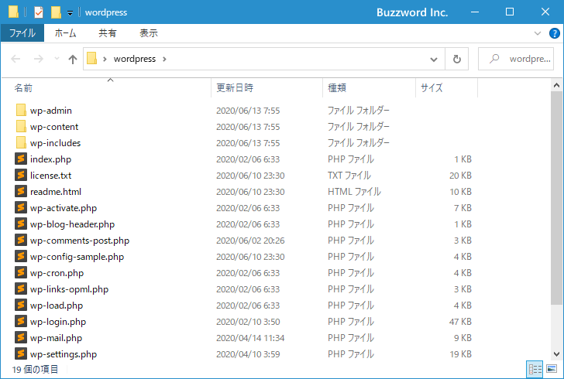Select the wp-includes folder name
Screen dimensions: 564x379
pyautogui.click(x=55, y=142)
